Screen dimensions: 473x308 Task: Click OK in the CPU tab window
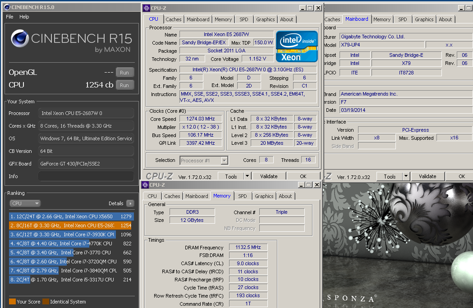click(x=303, y=176)
